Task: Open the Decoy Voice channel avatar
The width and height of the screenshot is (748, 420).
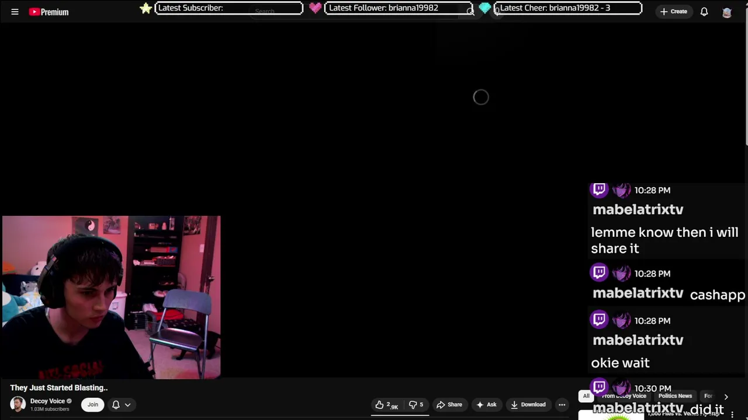Action: coord(18,404)
